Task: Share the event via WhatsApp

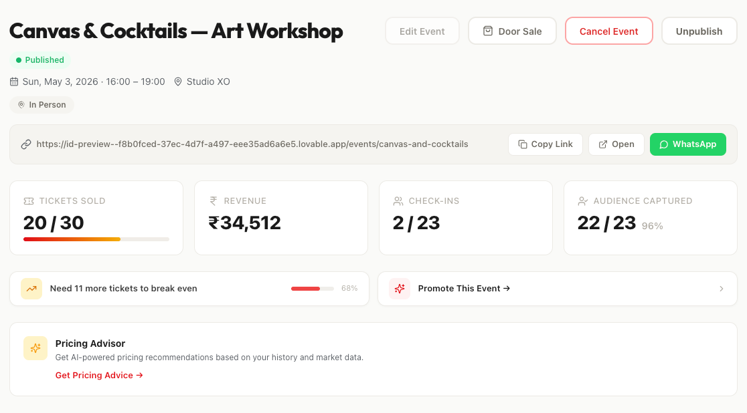Action: point(687,144)
